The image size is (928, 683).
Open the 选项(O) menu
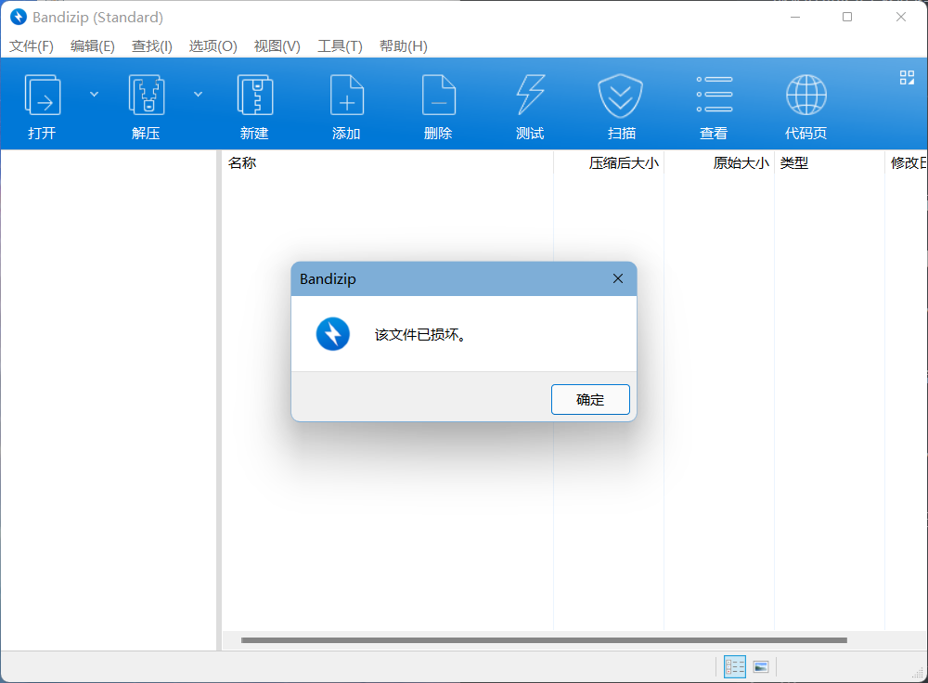[213, 46]
